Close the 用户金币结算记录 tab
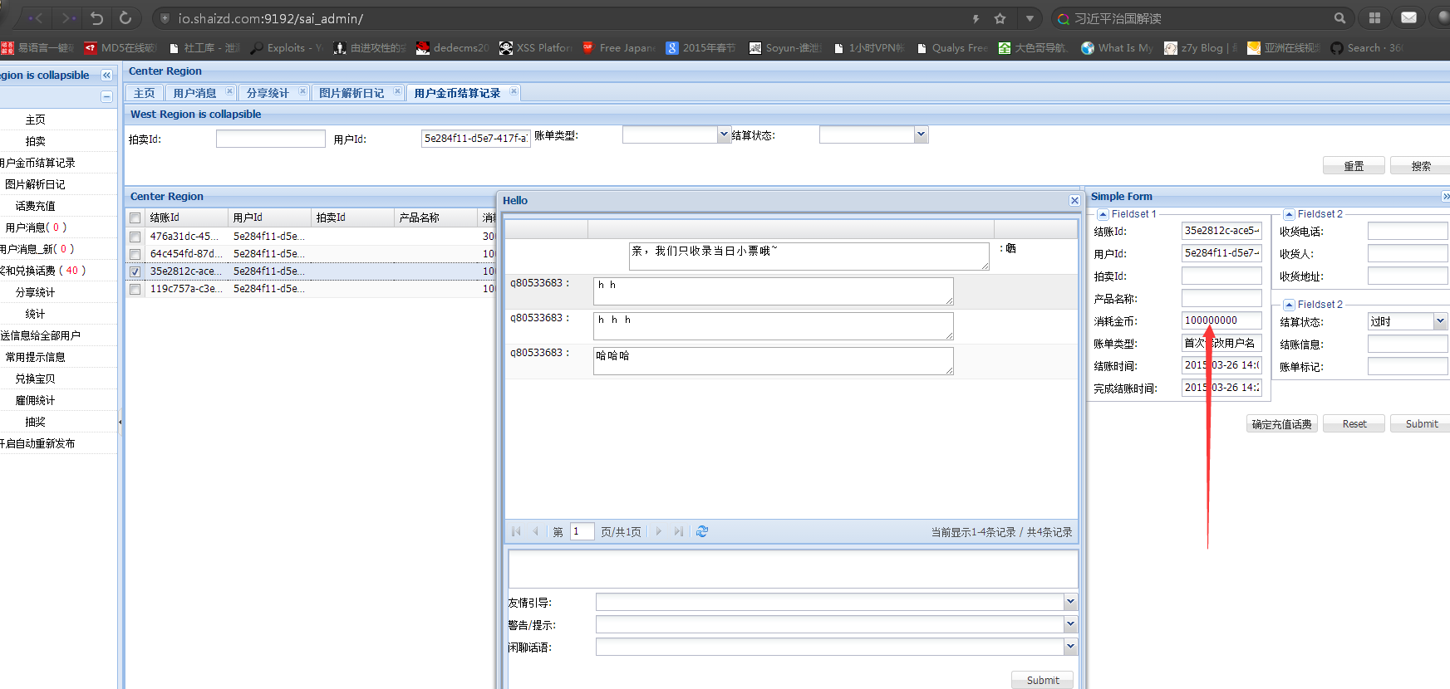1450x689 pixels. click(514, 91)
